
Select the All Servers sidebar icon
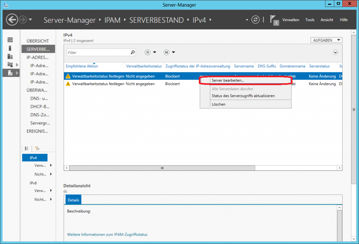[10, 56]
